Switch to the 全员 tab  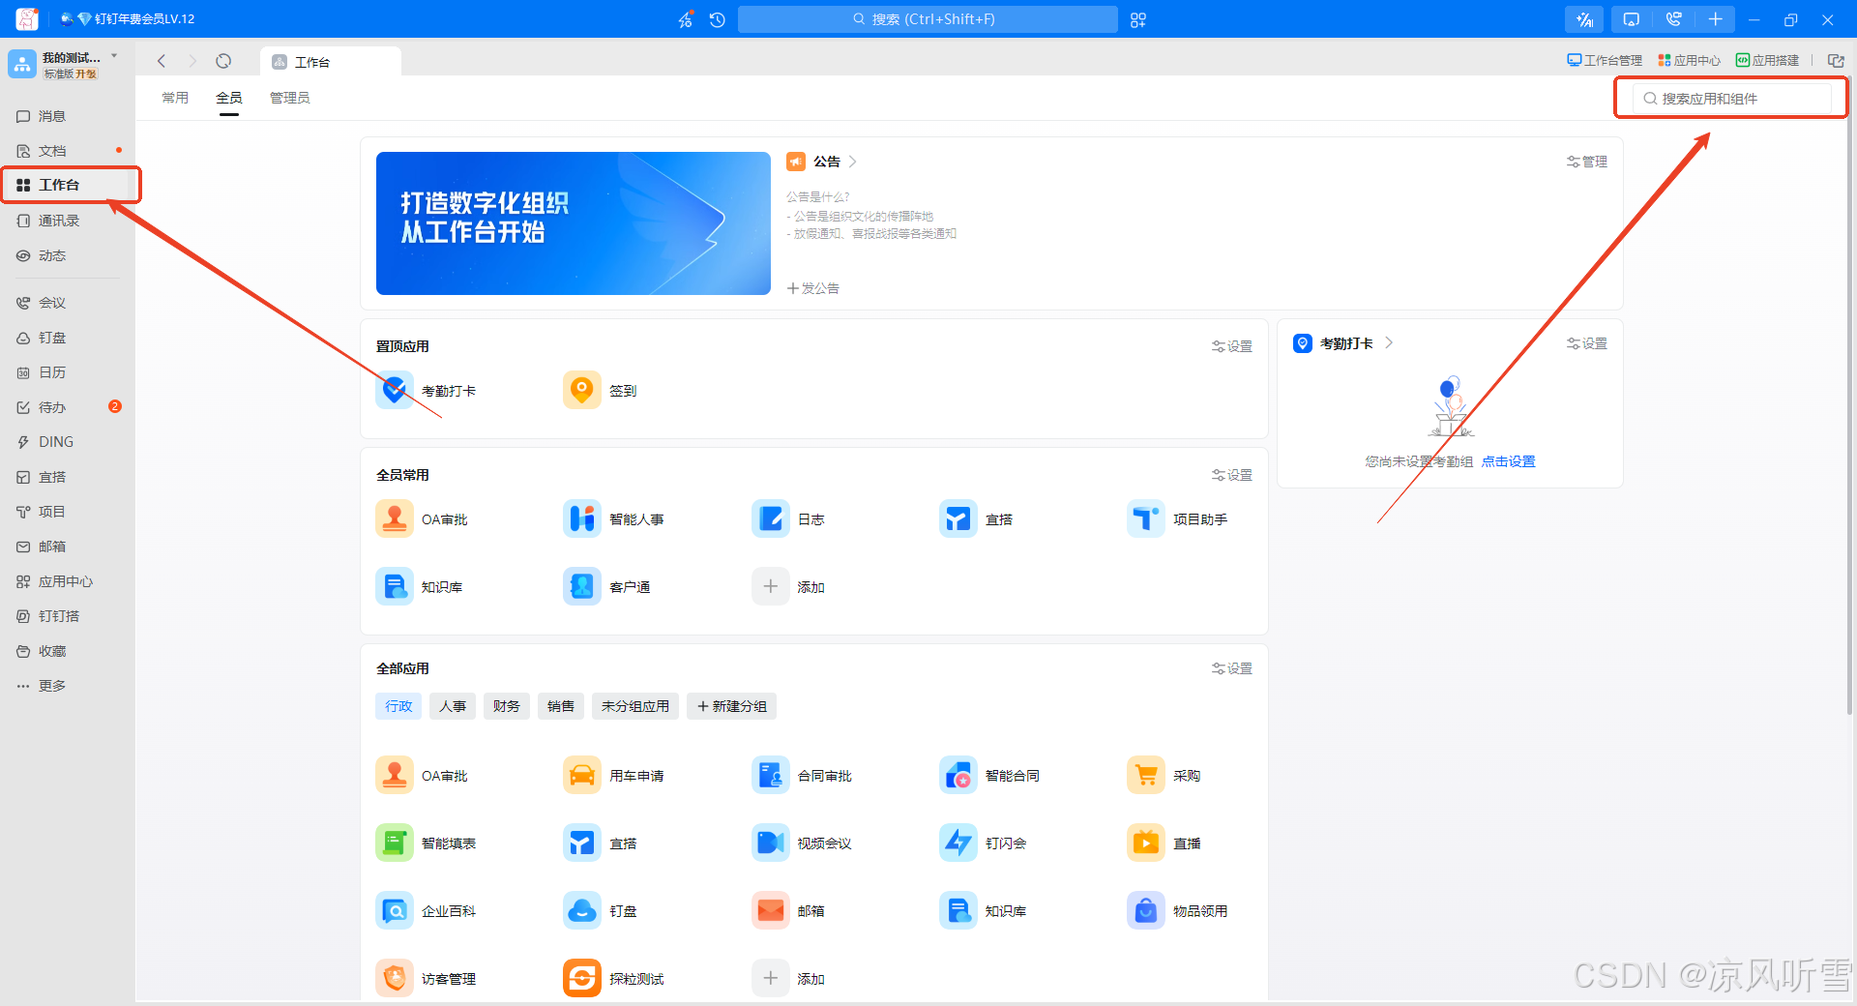tap(229, 98)
